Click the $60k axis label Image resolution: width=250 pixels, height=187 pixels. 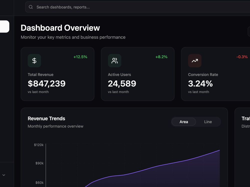[x=39, y=183]
